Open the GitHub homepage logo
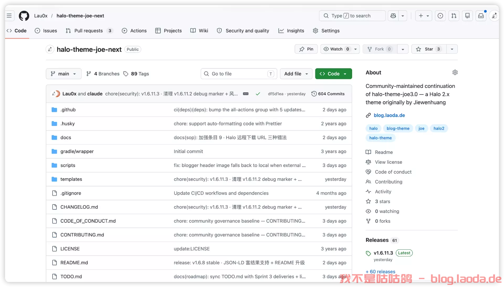This screenshot has height=287, width=504. [24, 16]
